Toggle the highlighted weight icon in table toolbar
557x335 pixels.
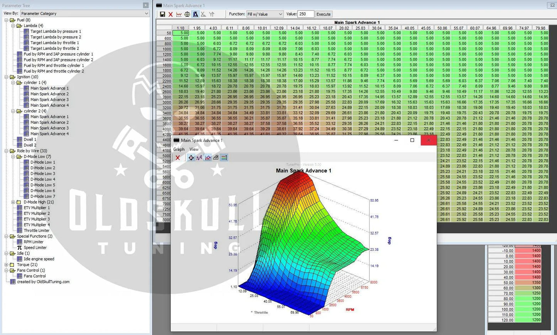tap(195, 14)
